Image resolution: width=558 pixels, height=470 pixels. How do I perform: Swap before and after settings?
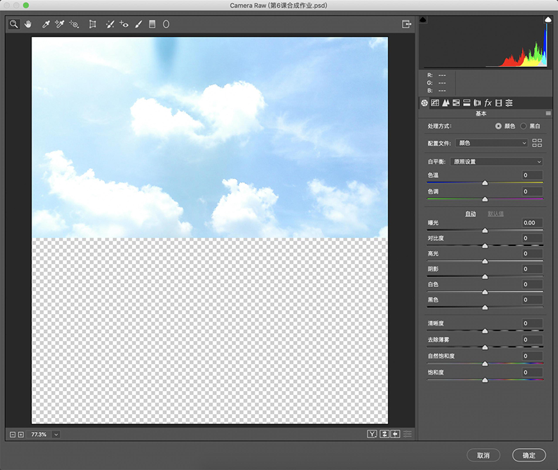click(x=384, y=434)
